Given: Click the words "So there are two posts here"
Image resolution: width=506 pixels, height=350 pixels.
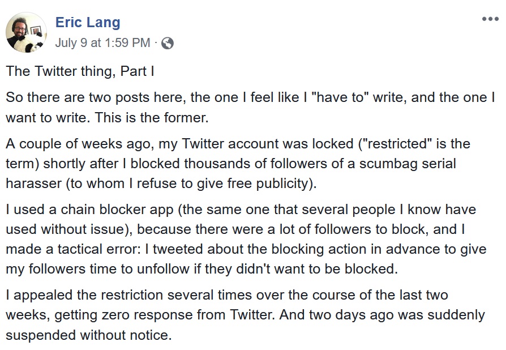Looking at the screenshot, I should [x=96, y=97].
